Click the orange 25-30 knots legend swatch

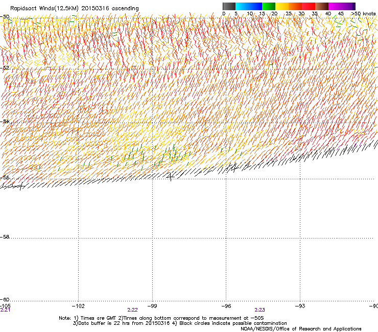coord(295,6)
